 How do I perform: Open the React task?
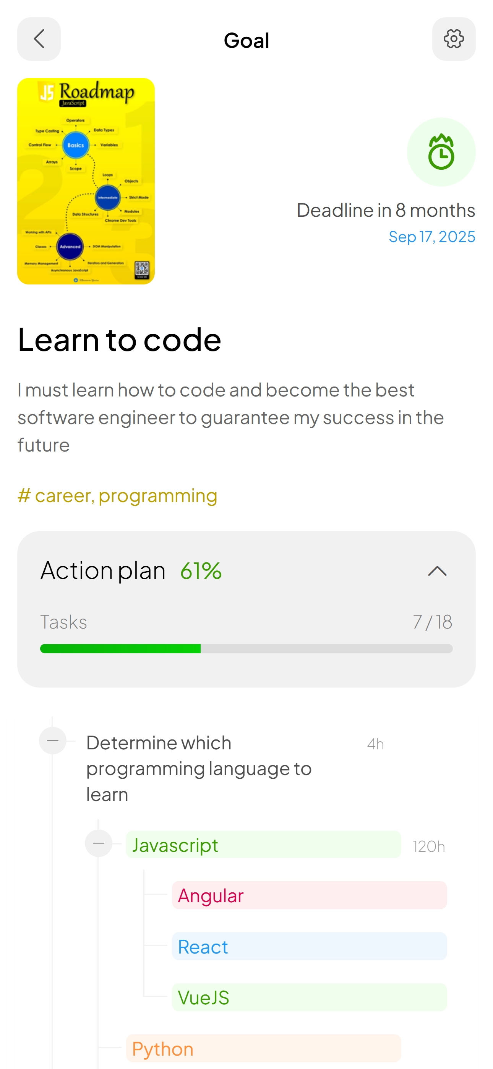click(x=309, y=946)
